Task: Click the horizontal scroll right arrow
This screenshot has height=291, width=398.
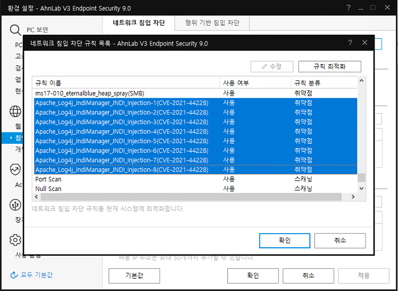Action: click(x=353, y=197)
